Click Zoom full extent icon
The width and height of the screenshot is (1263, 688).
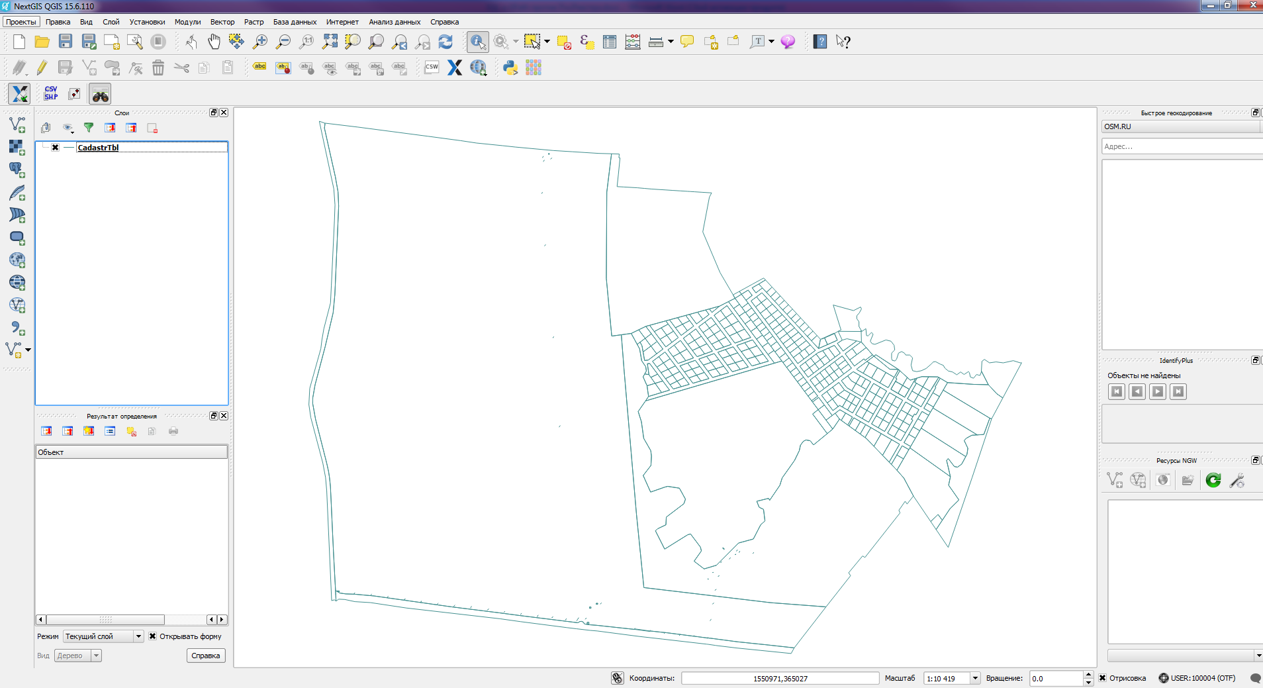(x=329, y=42)
